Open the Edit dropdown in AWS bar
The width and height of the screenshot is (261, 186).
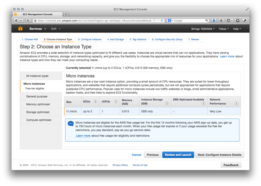56,29
